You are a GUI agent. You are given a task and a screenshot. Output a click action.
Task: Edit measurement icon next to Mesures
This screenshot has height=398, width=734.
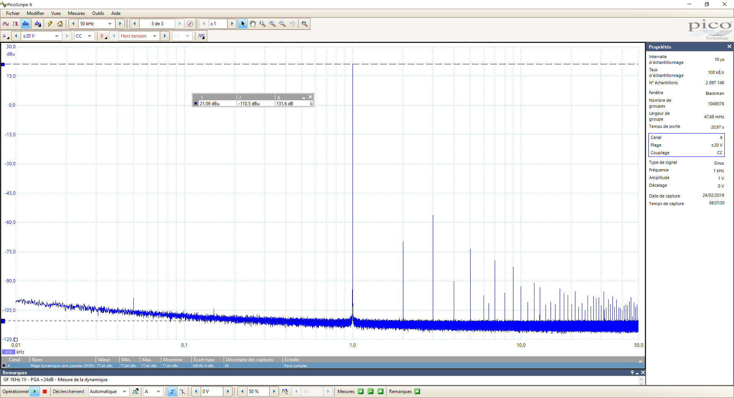tap(380, 391)
